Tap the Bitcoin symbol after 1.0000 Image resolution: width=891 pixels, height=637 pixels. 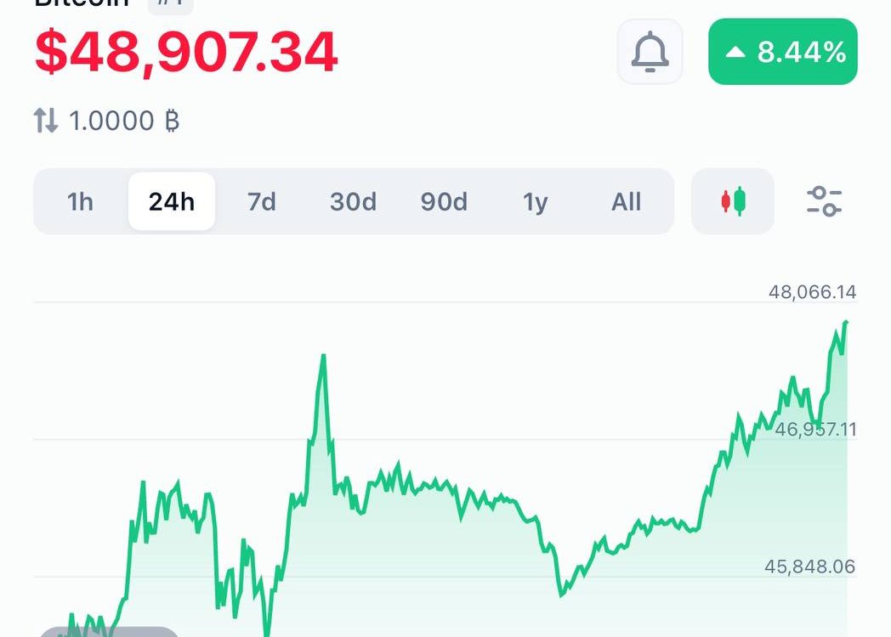click(172, 121)
